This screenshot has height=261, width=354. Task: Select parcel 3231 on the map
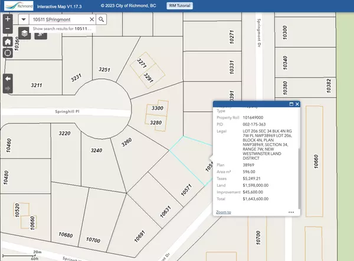click(76, 78)
